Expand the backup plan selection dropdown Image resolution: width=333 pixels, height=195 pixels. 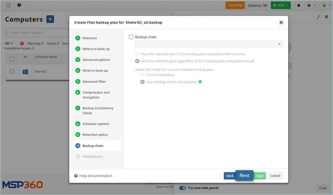(x=209, y=44)
